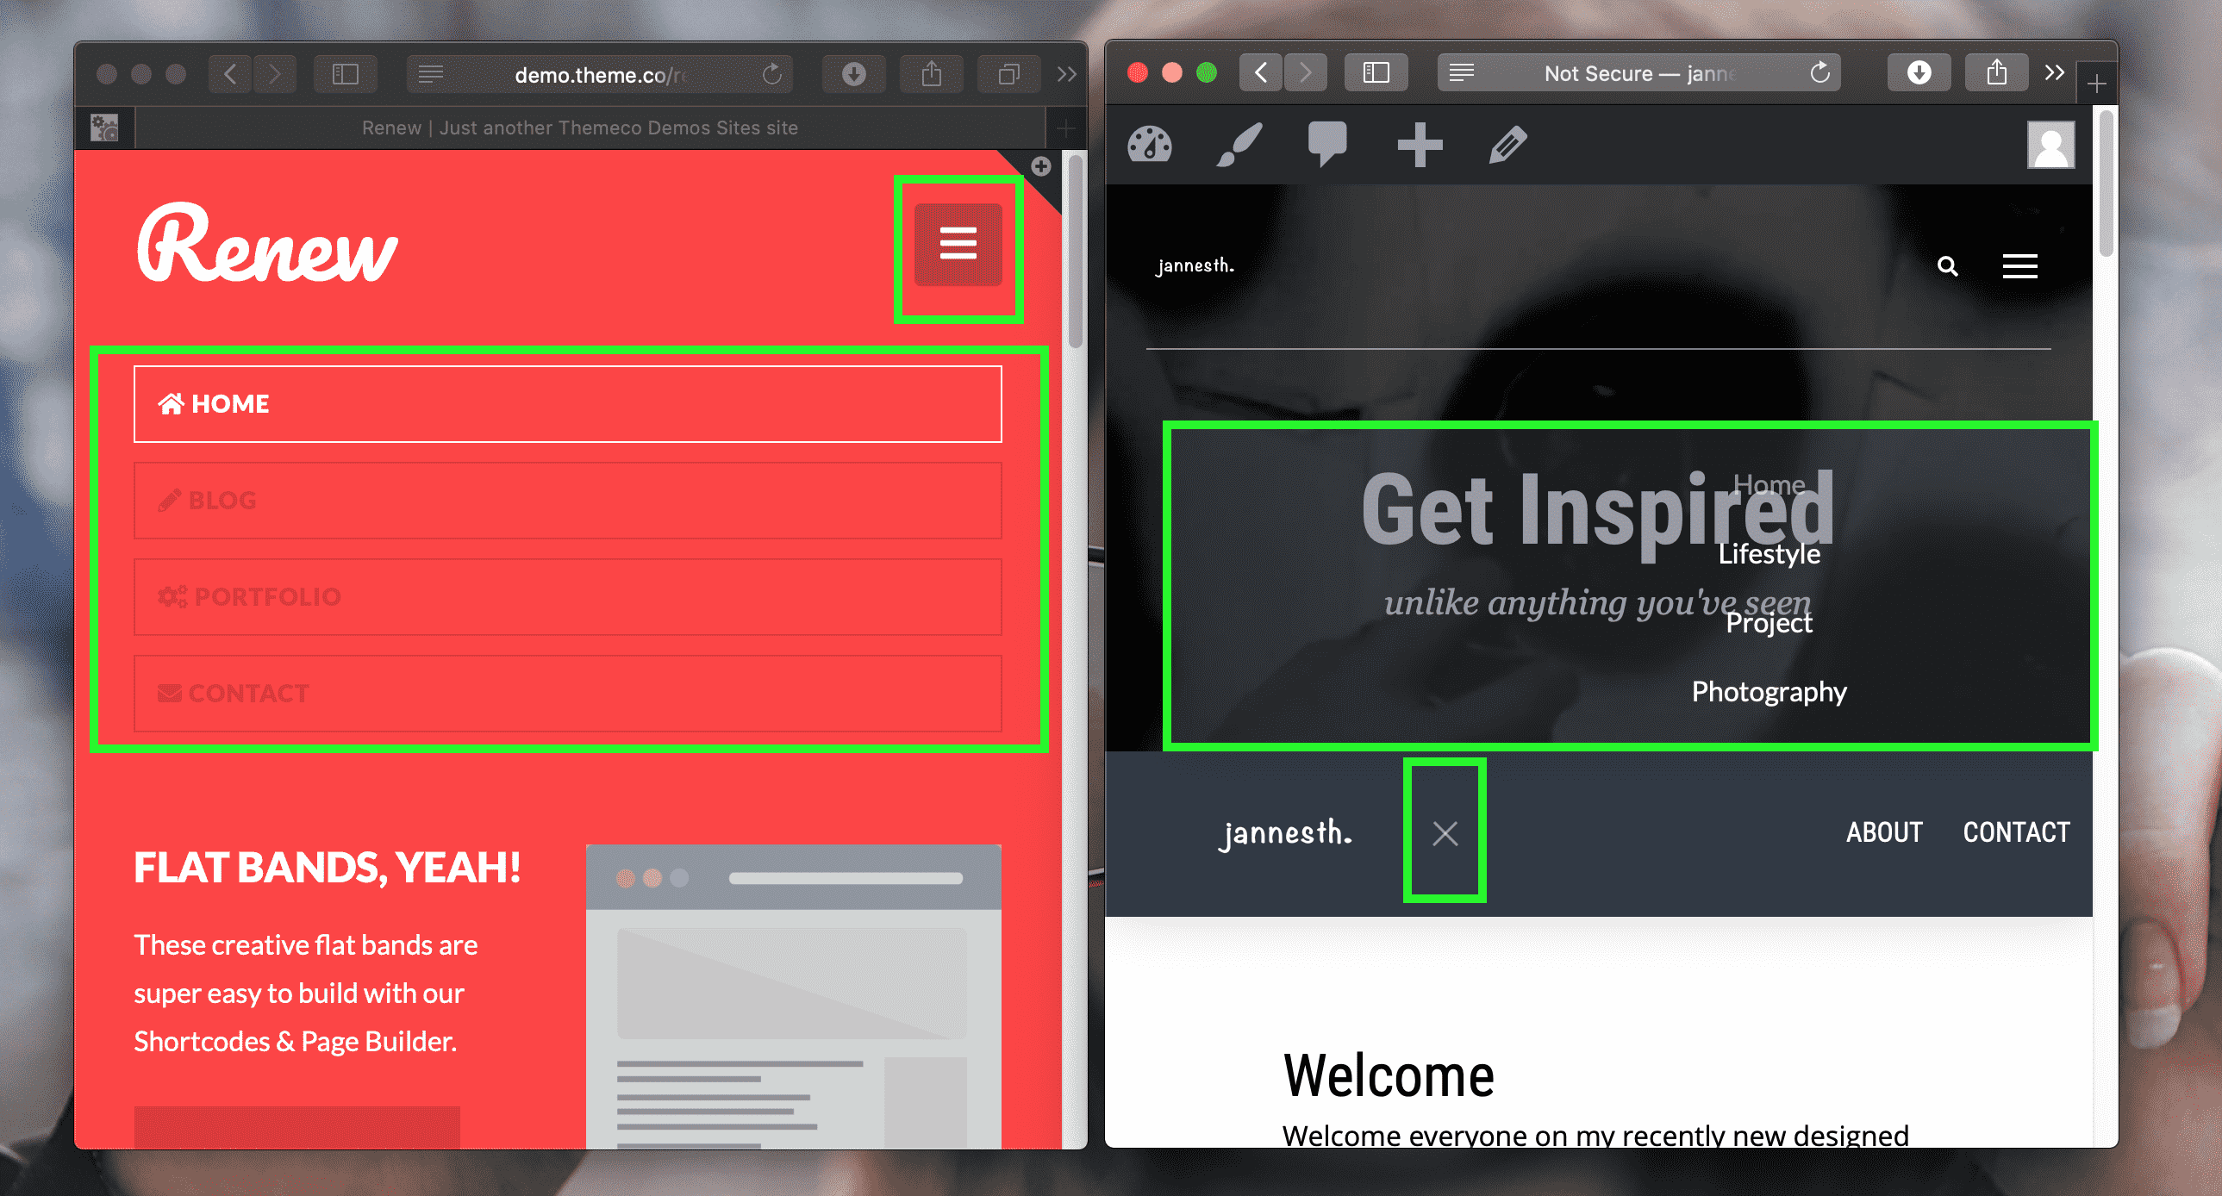2222x1196 pixels.
Task: Toggle sidebar in the left Safari window
Action: pos(345,74)
